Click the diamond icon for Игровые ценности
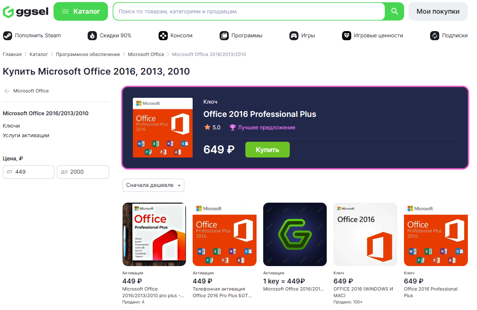This screenshot has width=477, height=310. point(347,36)
